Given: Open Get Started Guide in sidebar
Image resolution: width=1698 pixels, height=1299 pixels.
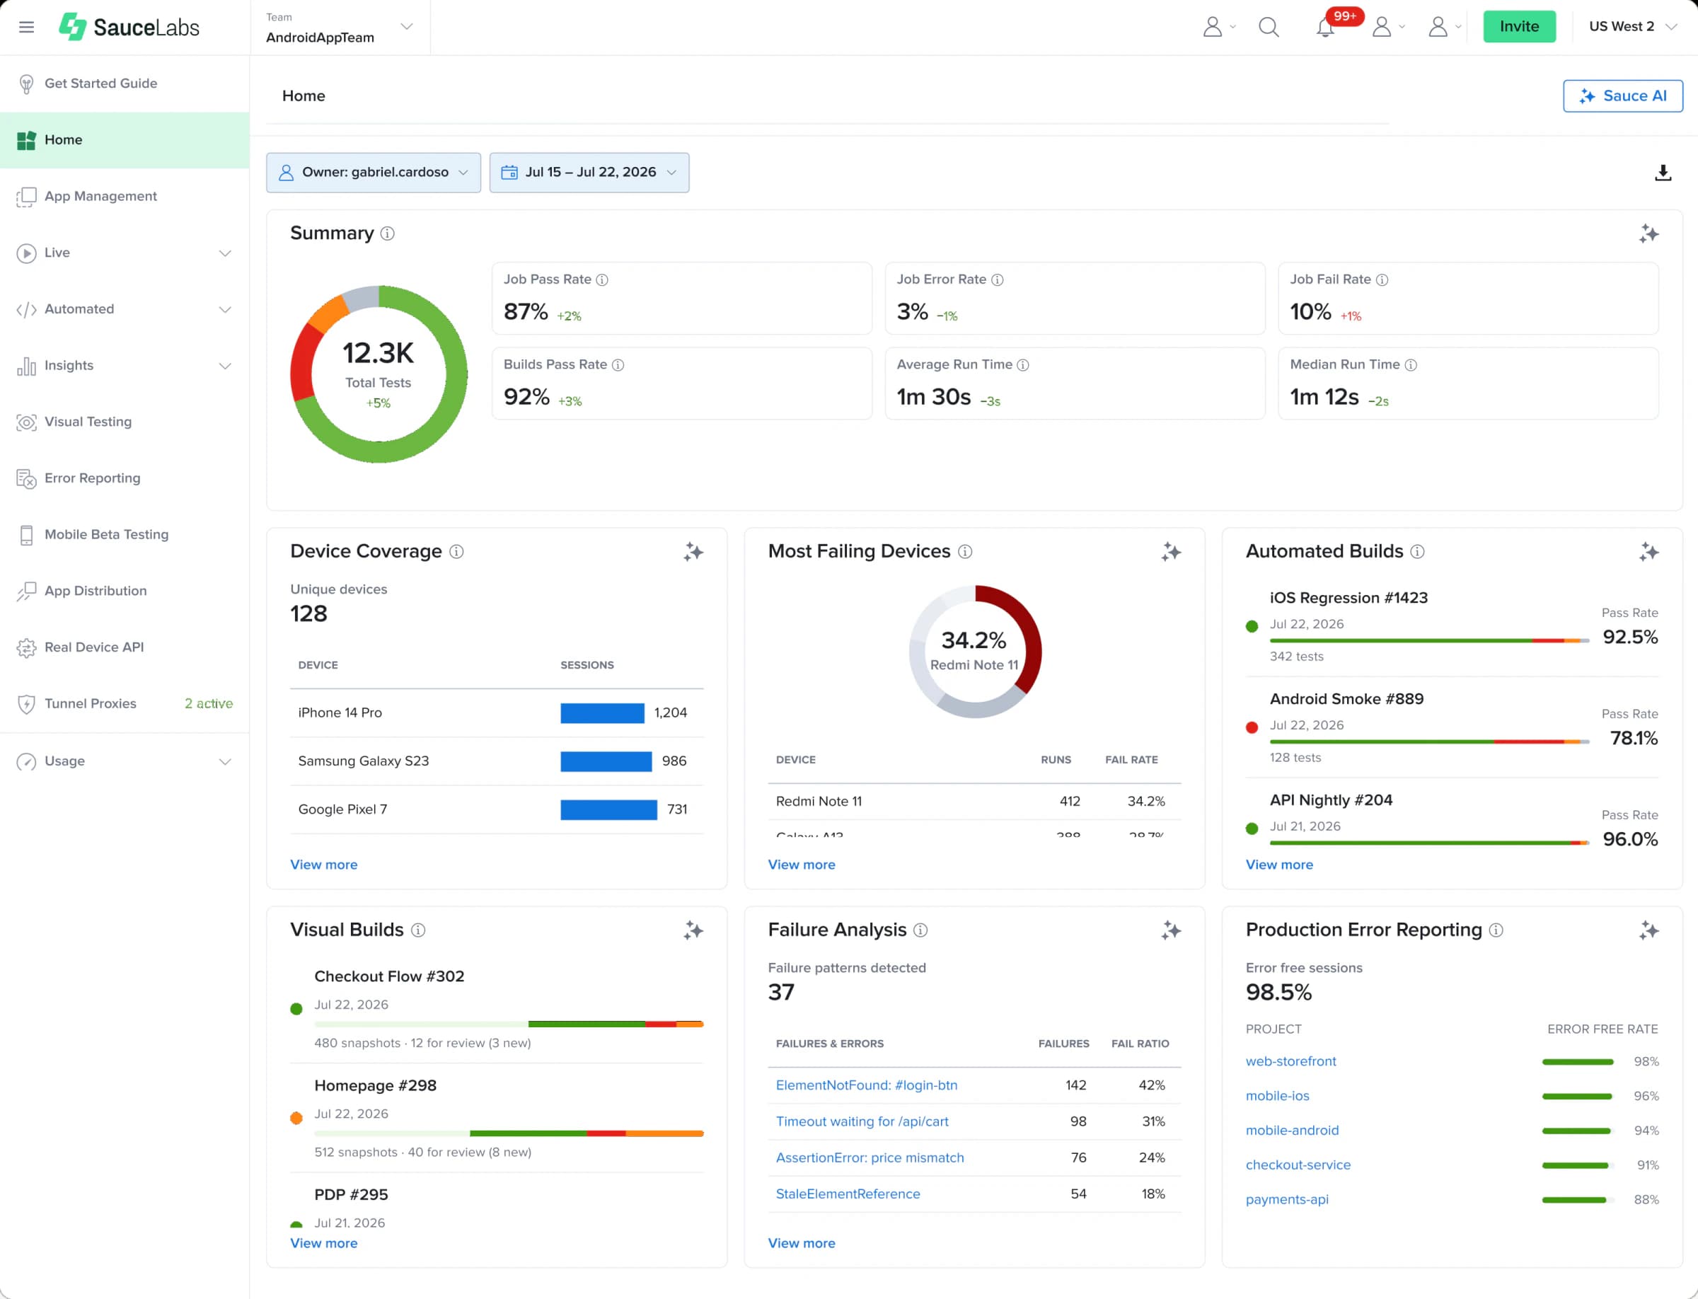Looking at the screenshot, I should click(x=125, y=83).
